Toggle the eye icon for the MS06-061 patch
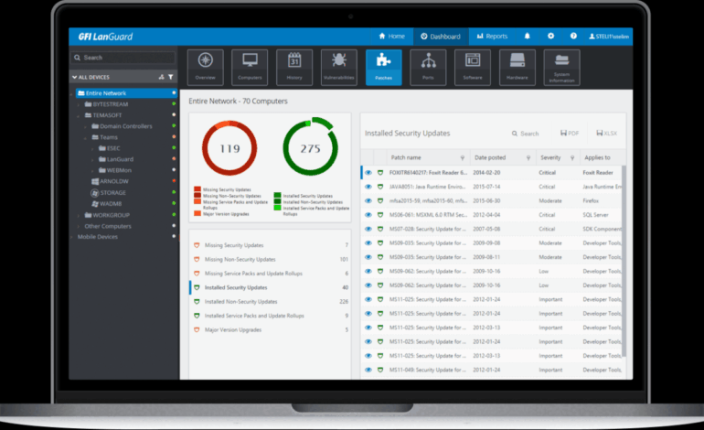 [368, 215]
